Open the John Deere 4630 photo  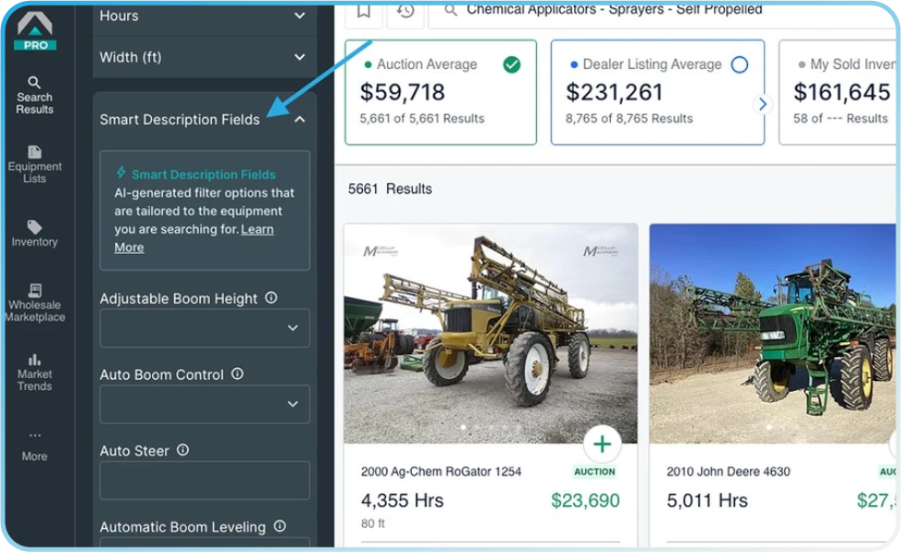pyautogui.click(x=772, y=333)
